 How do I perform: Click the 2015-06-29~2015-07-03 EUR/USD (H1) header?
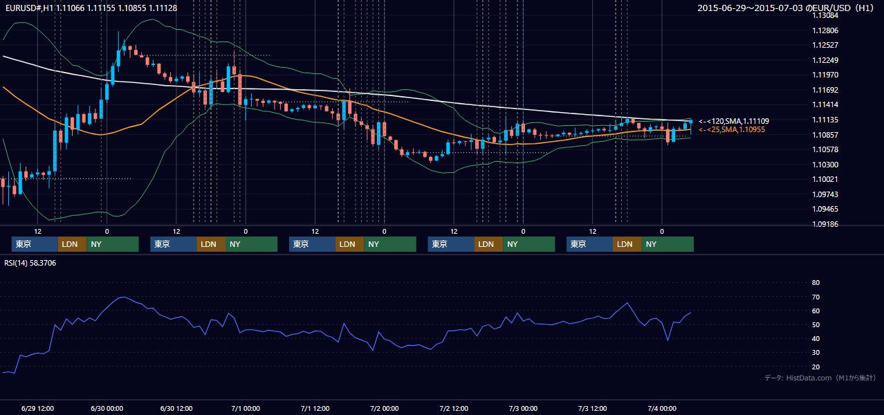786,8
